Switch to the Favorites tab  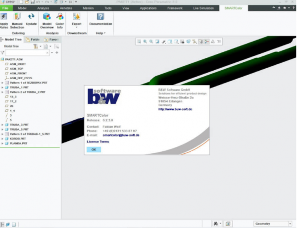pos(51,40)
